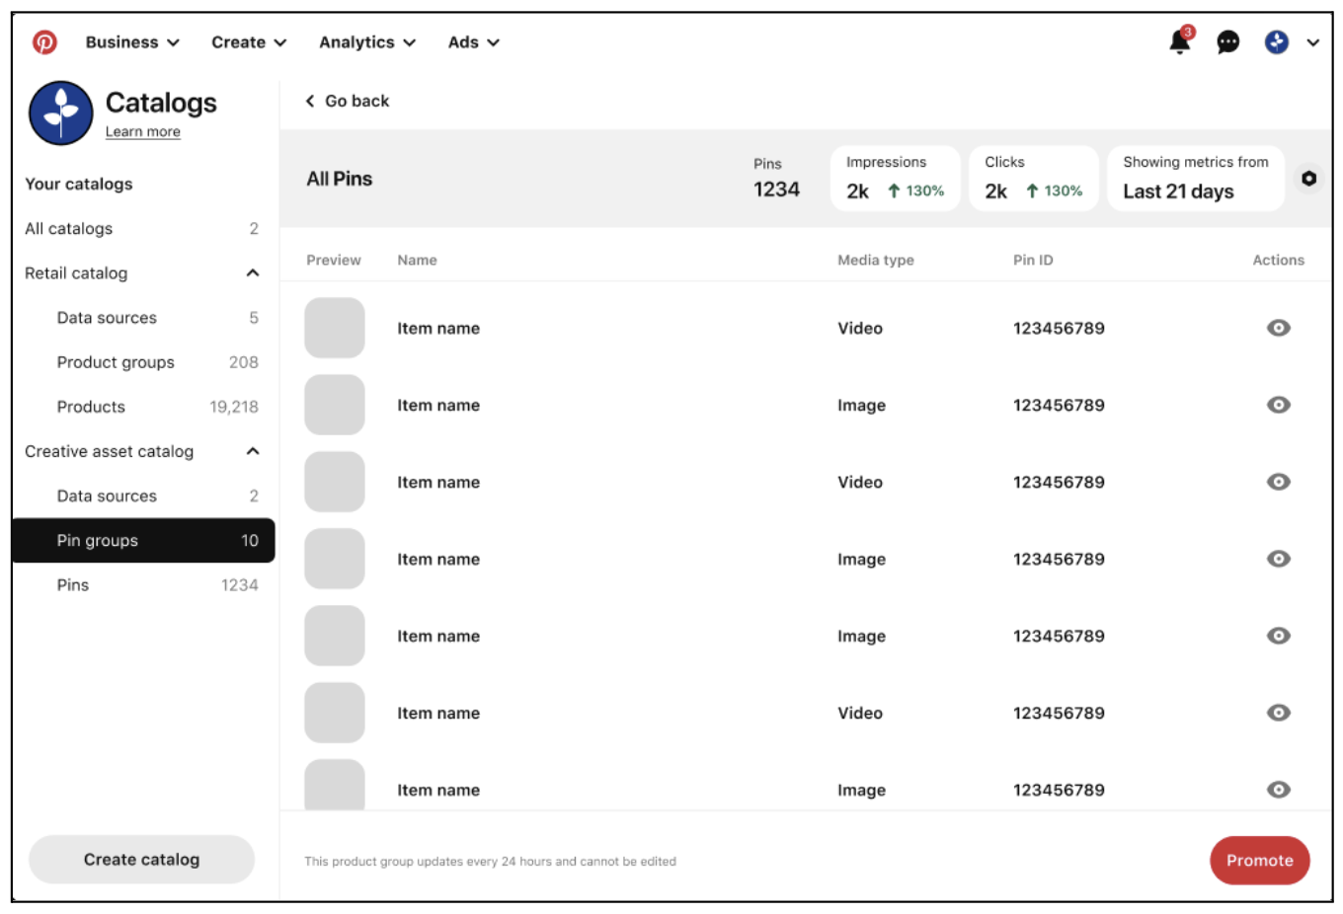Image resolution: width=1343 pixels, height=914 pixels.
Task: Click the Preview column header
Action: (x=334, y=261)
